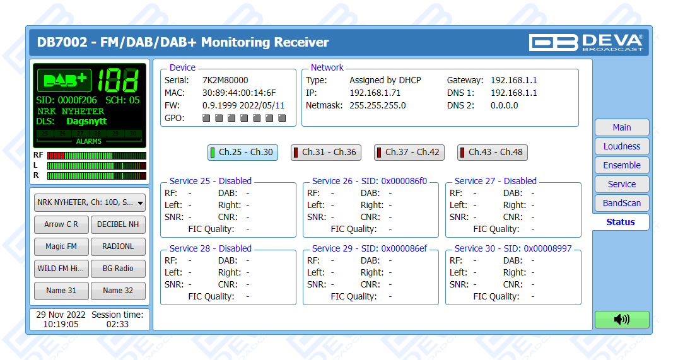Click the RF signal level meter
The height and width of the screenshot is (360, 678).
(x=96, y=155)
